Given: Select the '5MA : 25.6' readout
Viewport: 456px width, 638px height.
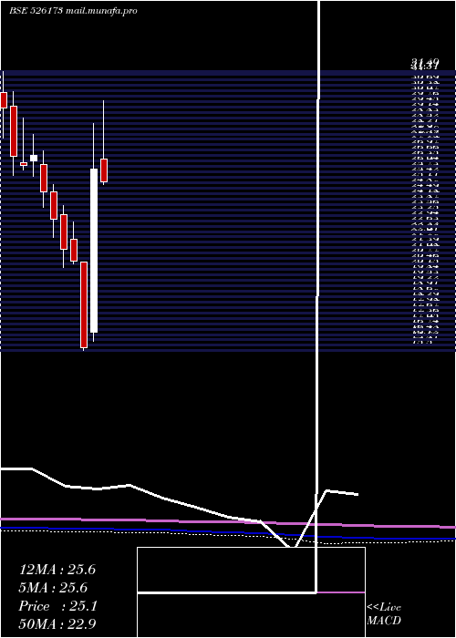Looking at the screenshot, I should [x=53, y=588].
